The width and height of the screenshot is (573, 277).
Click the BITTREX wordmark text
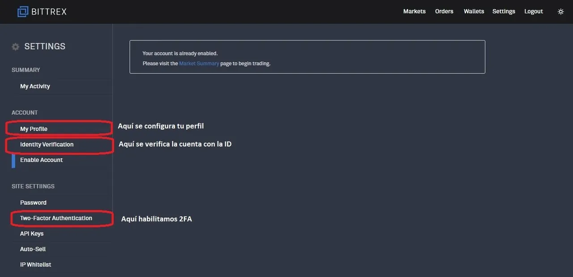point(49,12)
